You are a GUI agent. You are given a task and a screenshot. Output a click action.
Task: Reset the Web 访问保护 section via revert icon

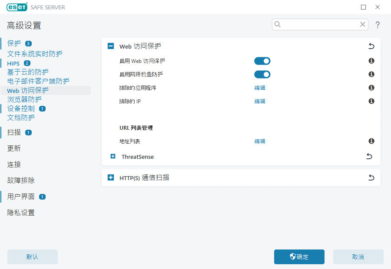coord(371,46)
